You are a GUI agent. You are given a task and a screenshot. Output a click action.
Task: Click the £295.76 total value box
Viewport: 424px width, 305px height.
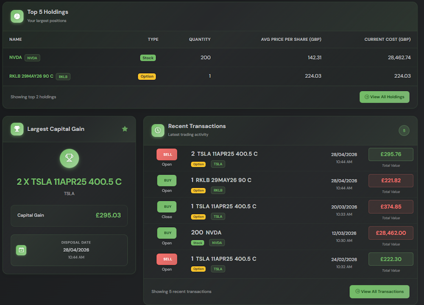(391, 154)
